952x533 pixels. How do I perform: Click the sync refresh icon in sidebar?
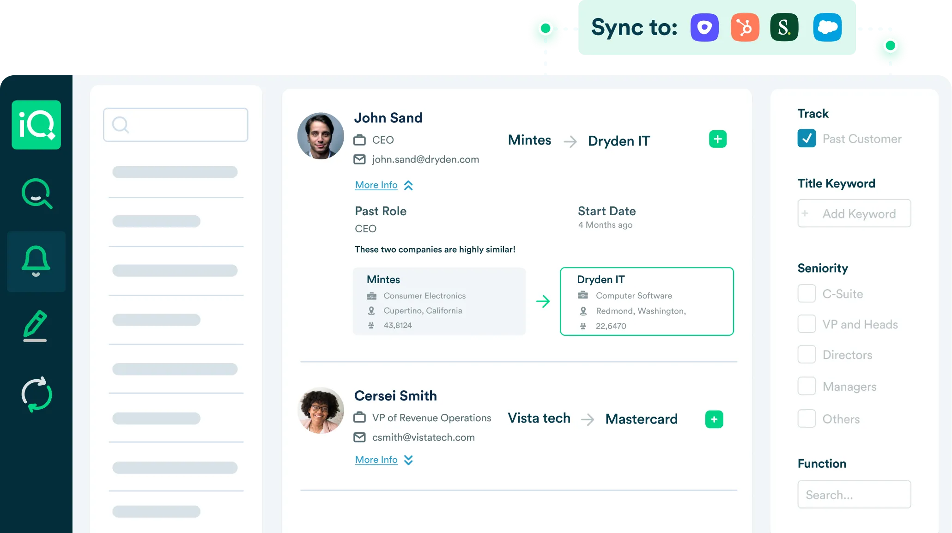[x=36, y=394]
